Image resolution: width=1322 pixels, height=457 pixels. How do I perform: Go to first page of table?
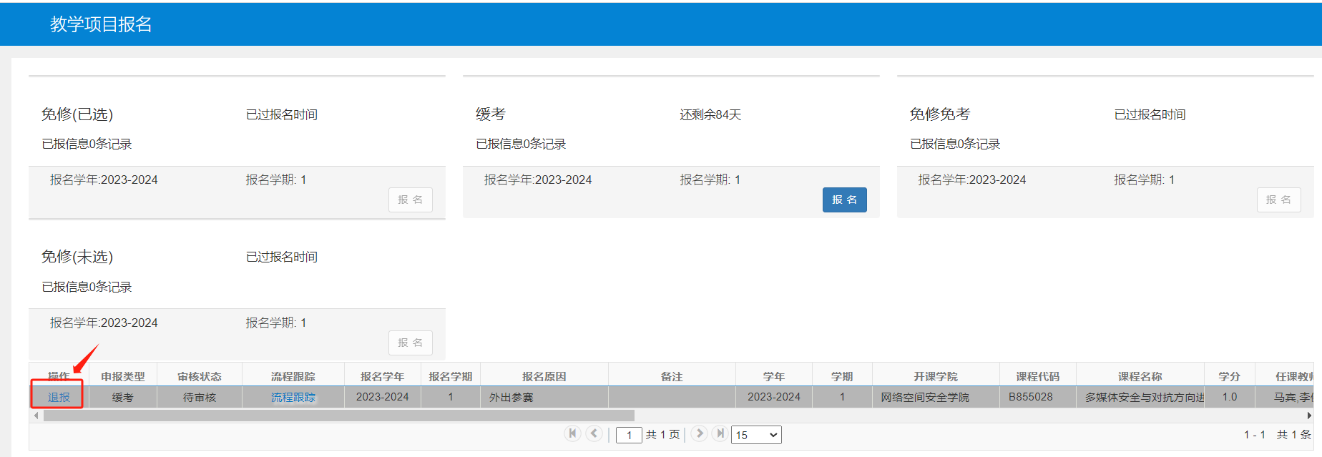click(x=572, y=433)
